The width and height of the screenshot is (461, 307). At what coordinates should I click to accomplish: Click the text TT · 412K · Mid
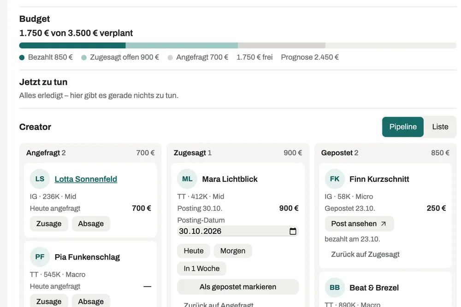(x=201, y=197)
